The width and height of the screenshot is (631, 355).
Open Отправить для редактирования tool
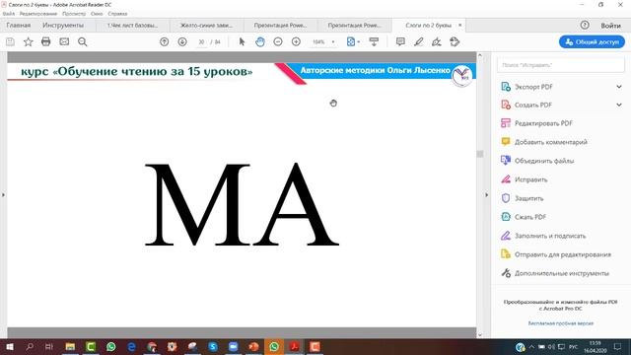click(556, 254)
